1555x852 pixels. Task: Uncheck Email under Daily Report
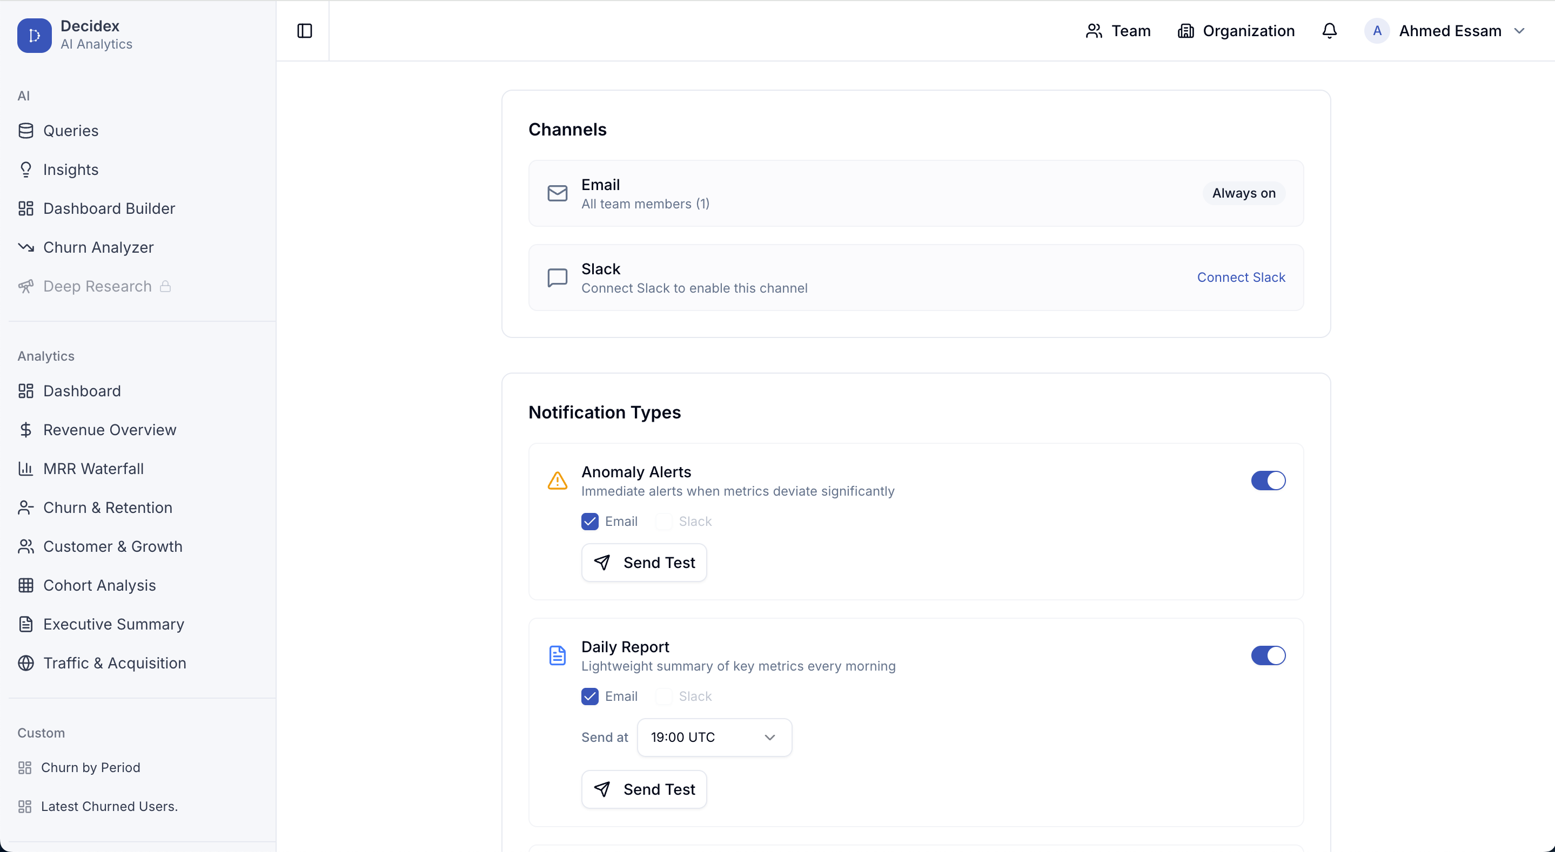(590, 697)
